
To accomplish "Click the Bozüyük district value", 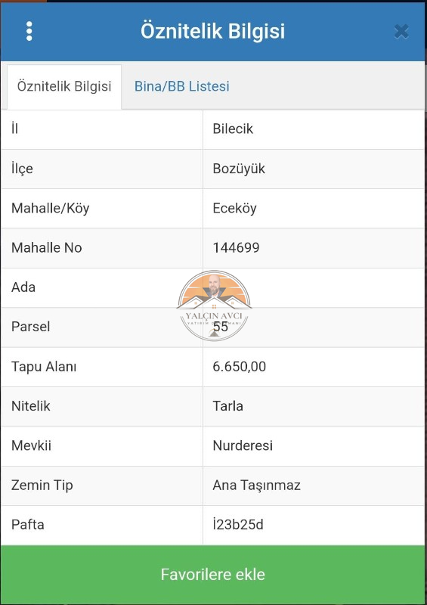I will (x=239, y=169).
